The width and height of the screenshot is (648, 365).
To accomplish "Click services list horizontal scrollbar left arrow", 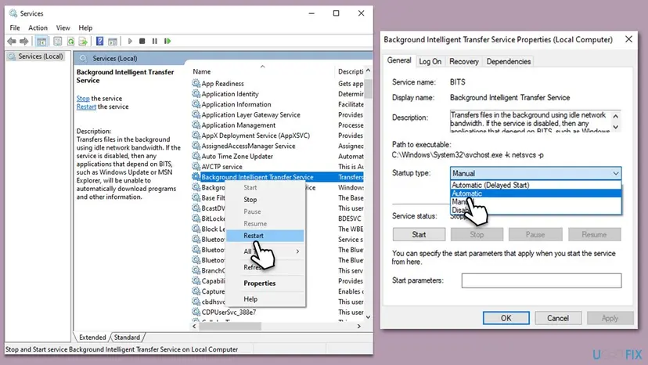I will tap(195, 326).
